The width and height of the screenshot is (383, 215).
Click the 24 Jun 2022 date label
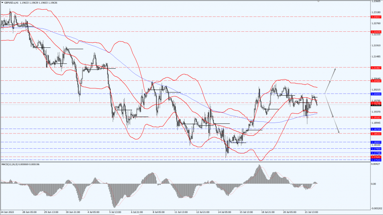[9, 211]
